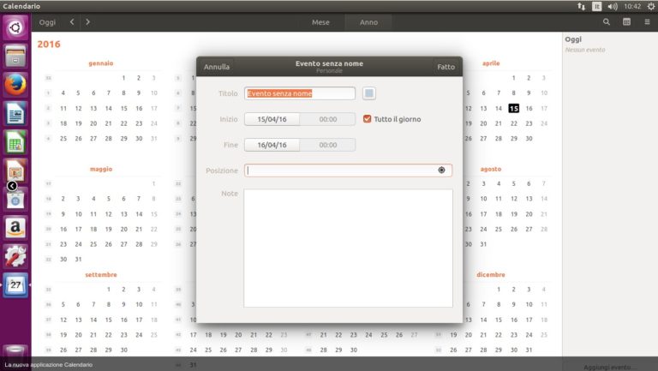This screenshot has width=658, height=371.
Task: Open the Inizio date 15/04/16 picker
Action: pos(272,119)
